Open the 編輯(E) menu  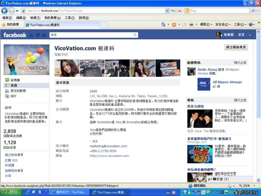pyautogui.click(x=21, y=18)
